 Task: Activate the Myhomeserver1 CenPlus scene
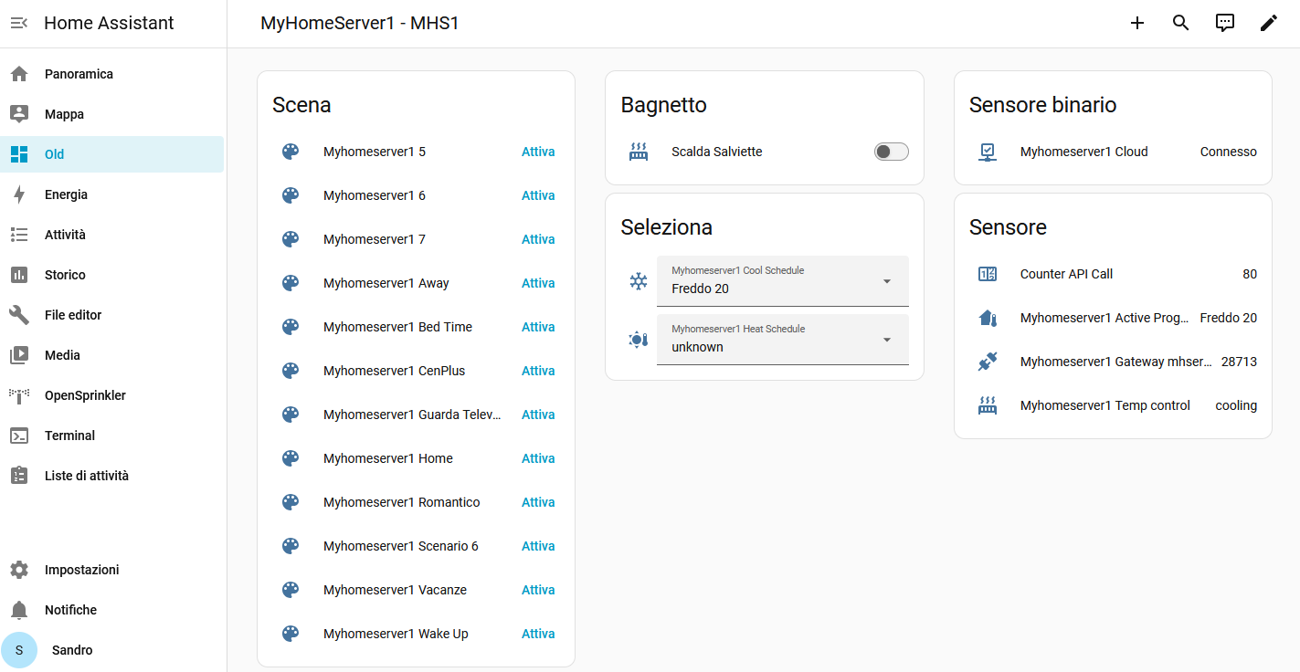538,371
